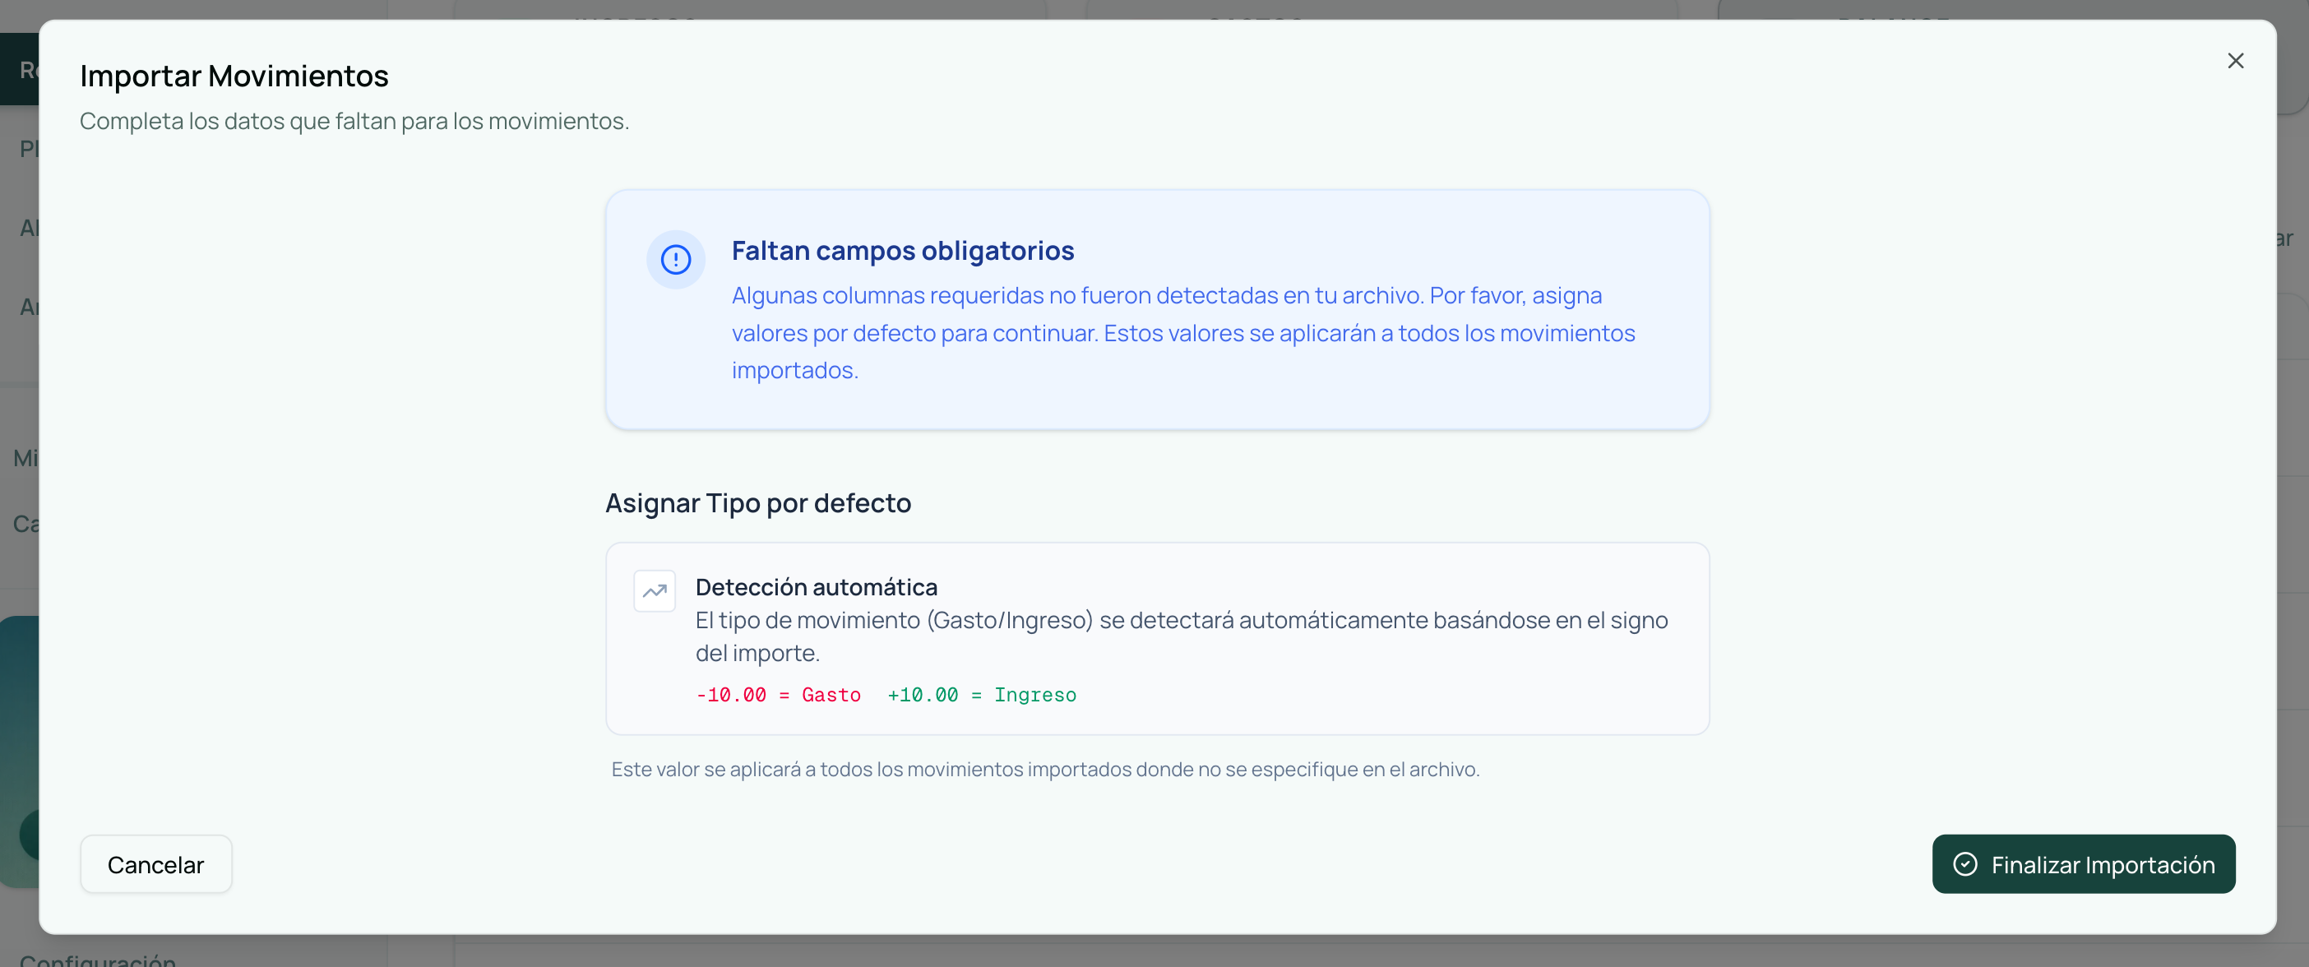Confirm with the Finalizar Importación button label
Image resolution: width=2309 pixels, height=967 pixels.
(2102, 865)
